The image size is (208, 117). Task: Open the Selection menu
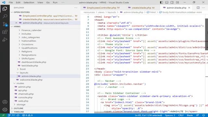coord(29,2)
